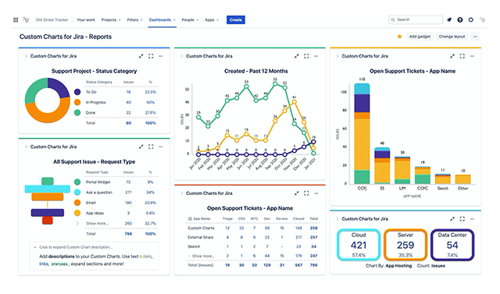
Task: Open the Filters dropdown menu
Action: [x=135, y=19]
